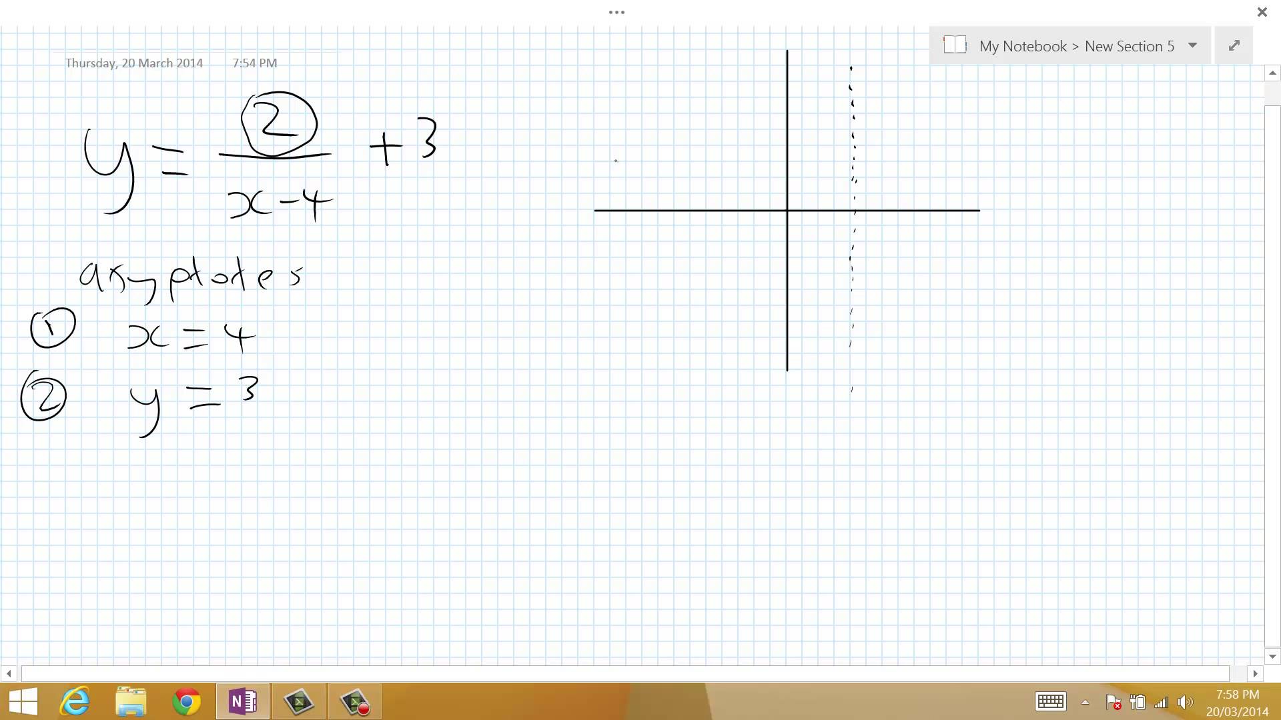Toggle the speaker volume tray icon

pyautogui.click(x=1186, y=701)
